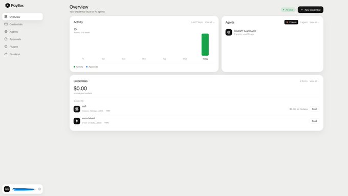
Task: Click the MO user avatar
Action: click(x=7, y=189)
